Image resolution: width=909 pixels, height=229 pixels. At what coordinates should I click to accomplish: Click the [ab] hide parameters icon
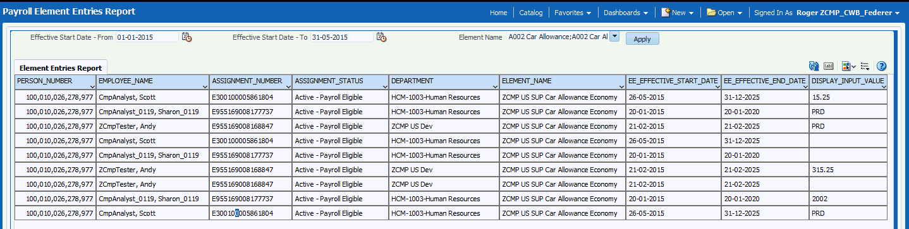[829, 66]
